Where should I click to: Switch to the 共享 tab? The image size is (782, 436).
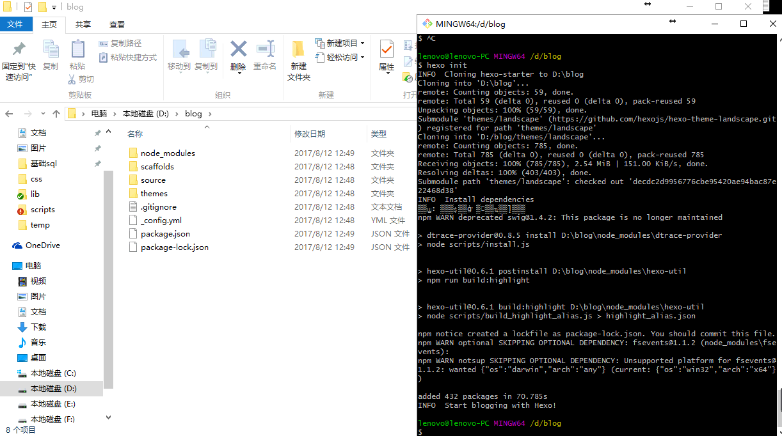point(83,24)
